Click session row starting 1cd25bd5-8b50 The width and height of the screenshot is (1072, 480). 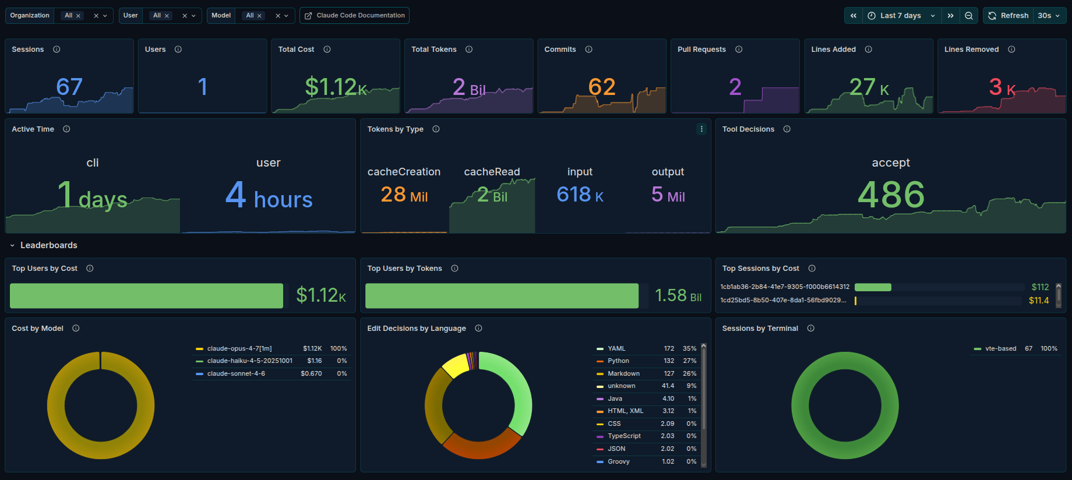(x=783, y=301)
